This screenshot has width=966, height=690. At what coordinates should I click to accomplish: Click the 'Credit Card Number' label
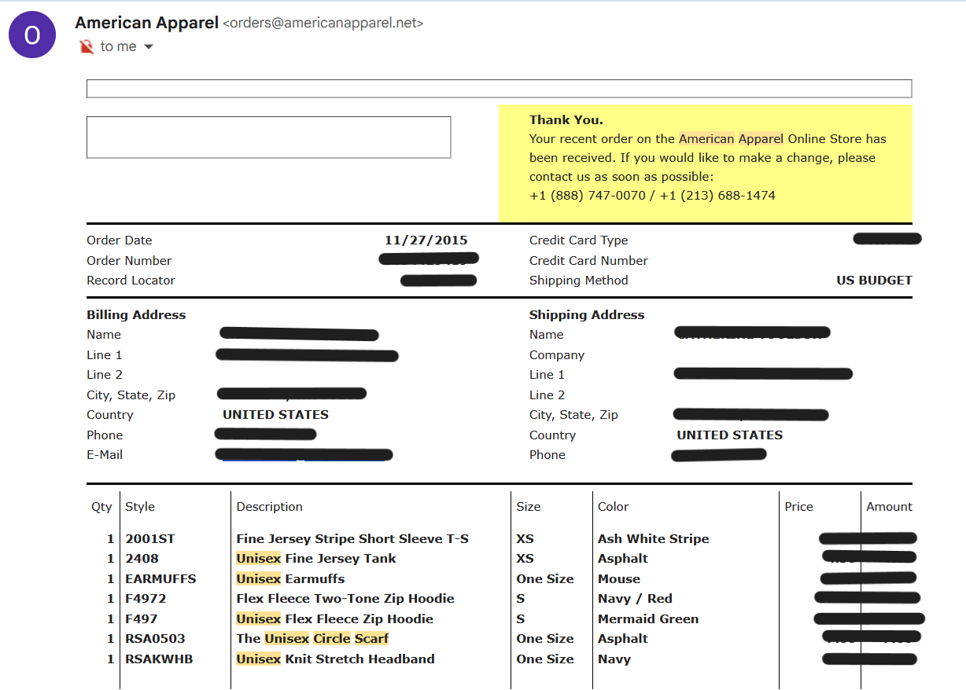(x=588, y=261)
